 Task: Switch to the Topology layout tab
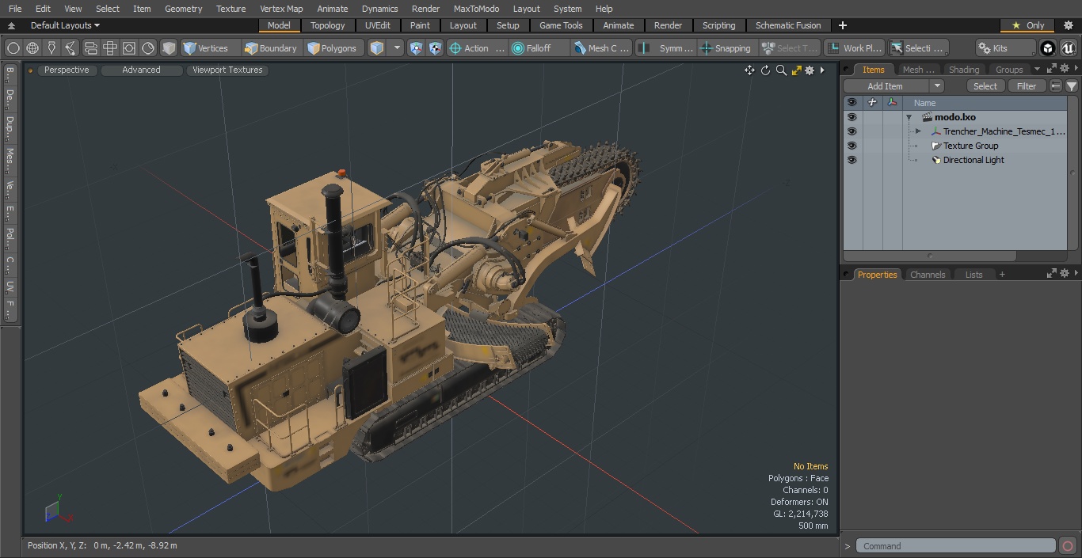pyautogui.click(x=327, y=25)
